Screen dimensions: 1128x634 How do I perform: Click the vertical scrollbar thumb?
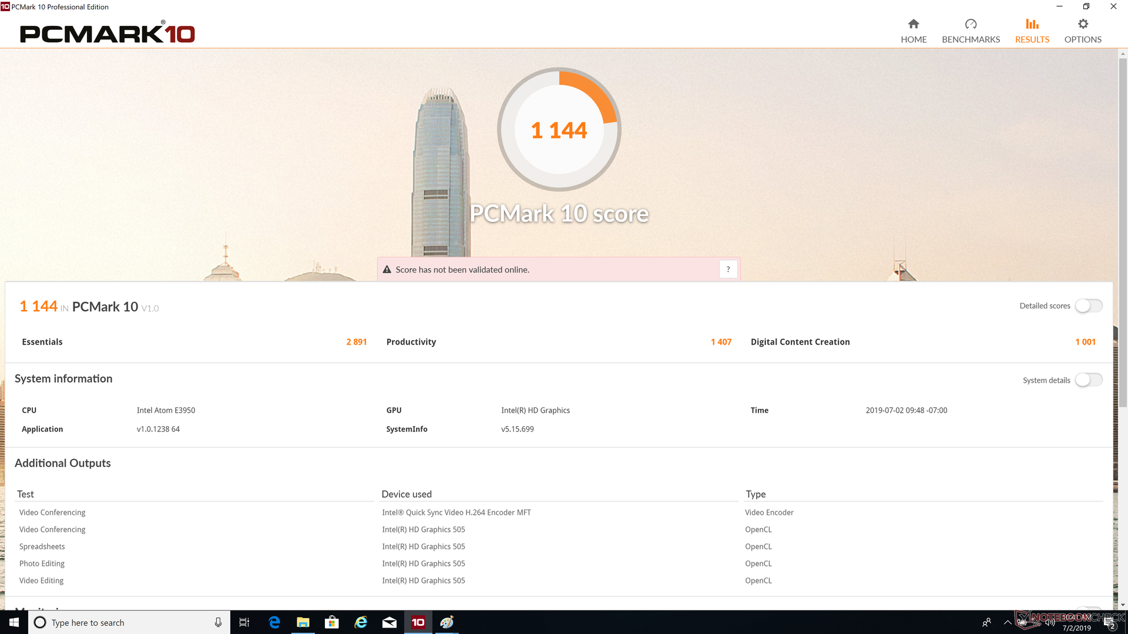[1123, 232]
